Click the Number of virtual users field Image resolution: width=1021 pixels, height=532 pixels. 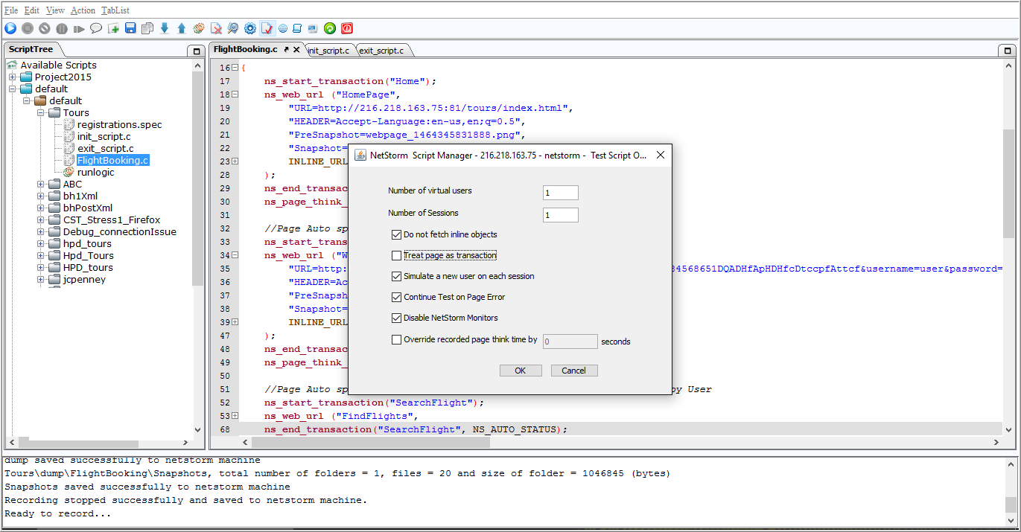point(561,193)
